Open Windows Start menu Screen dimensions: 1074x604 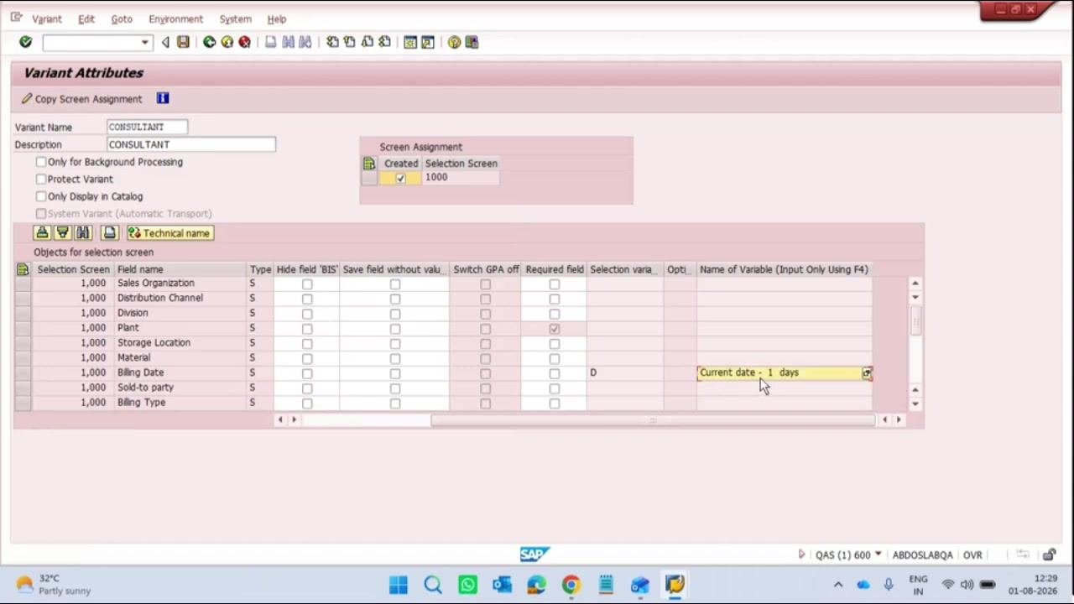(399, 585)
